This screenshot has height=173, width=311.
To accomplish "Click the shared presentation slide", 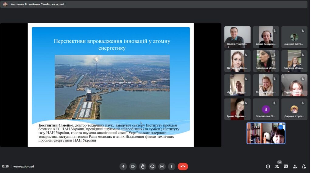I will (x=111, y=85).
